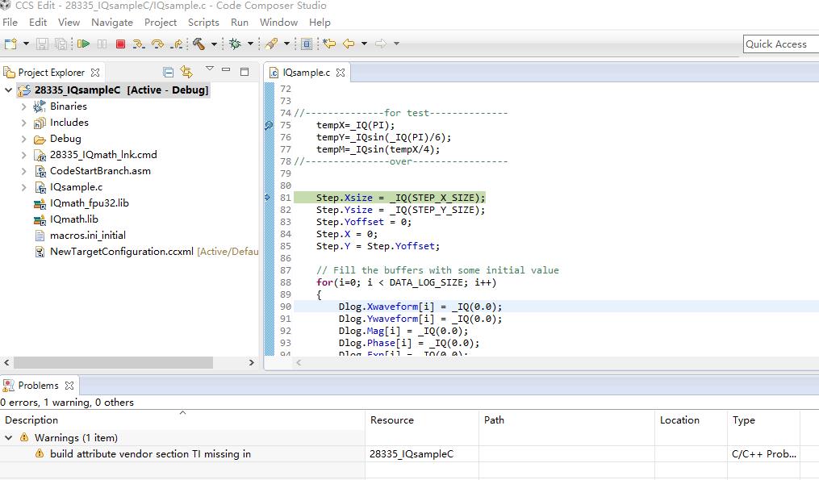The height and width of the screenshot is (480, 819).
Task: Toggle Link with Editor in Project Explorer
Action: [x=186, y=72]
